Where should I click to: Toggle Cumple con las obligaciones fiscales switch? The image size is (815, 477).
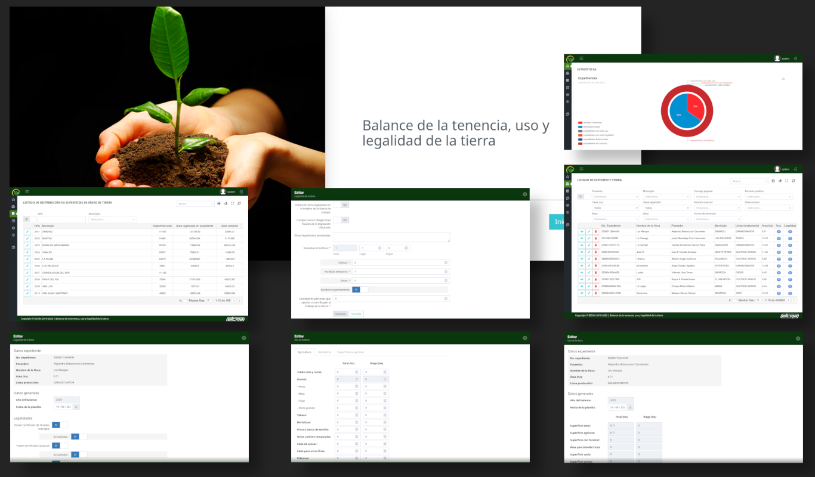point(345,220)
